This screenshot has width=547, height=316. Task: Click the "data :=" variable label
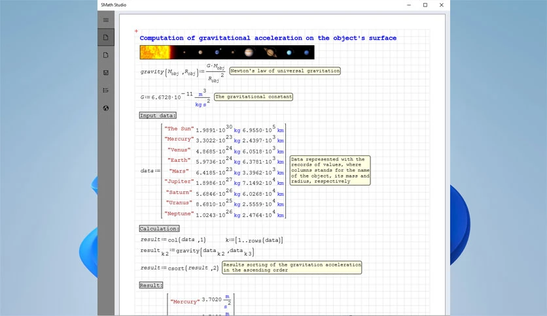150,171
